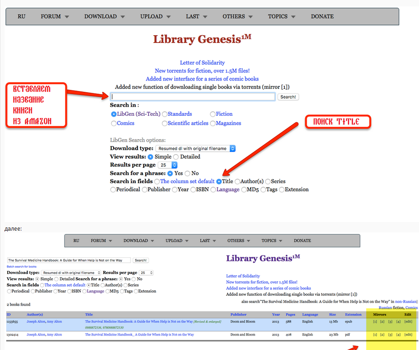Choose Simple view results on home form

pos(150,157)
